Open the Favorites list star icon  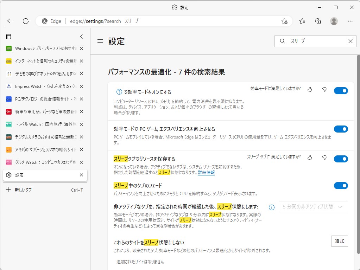tap(302, 21)
